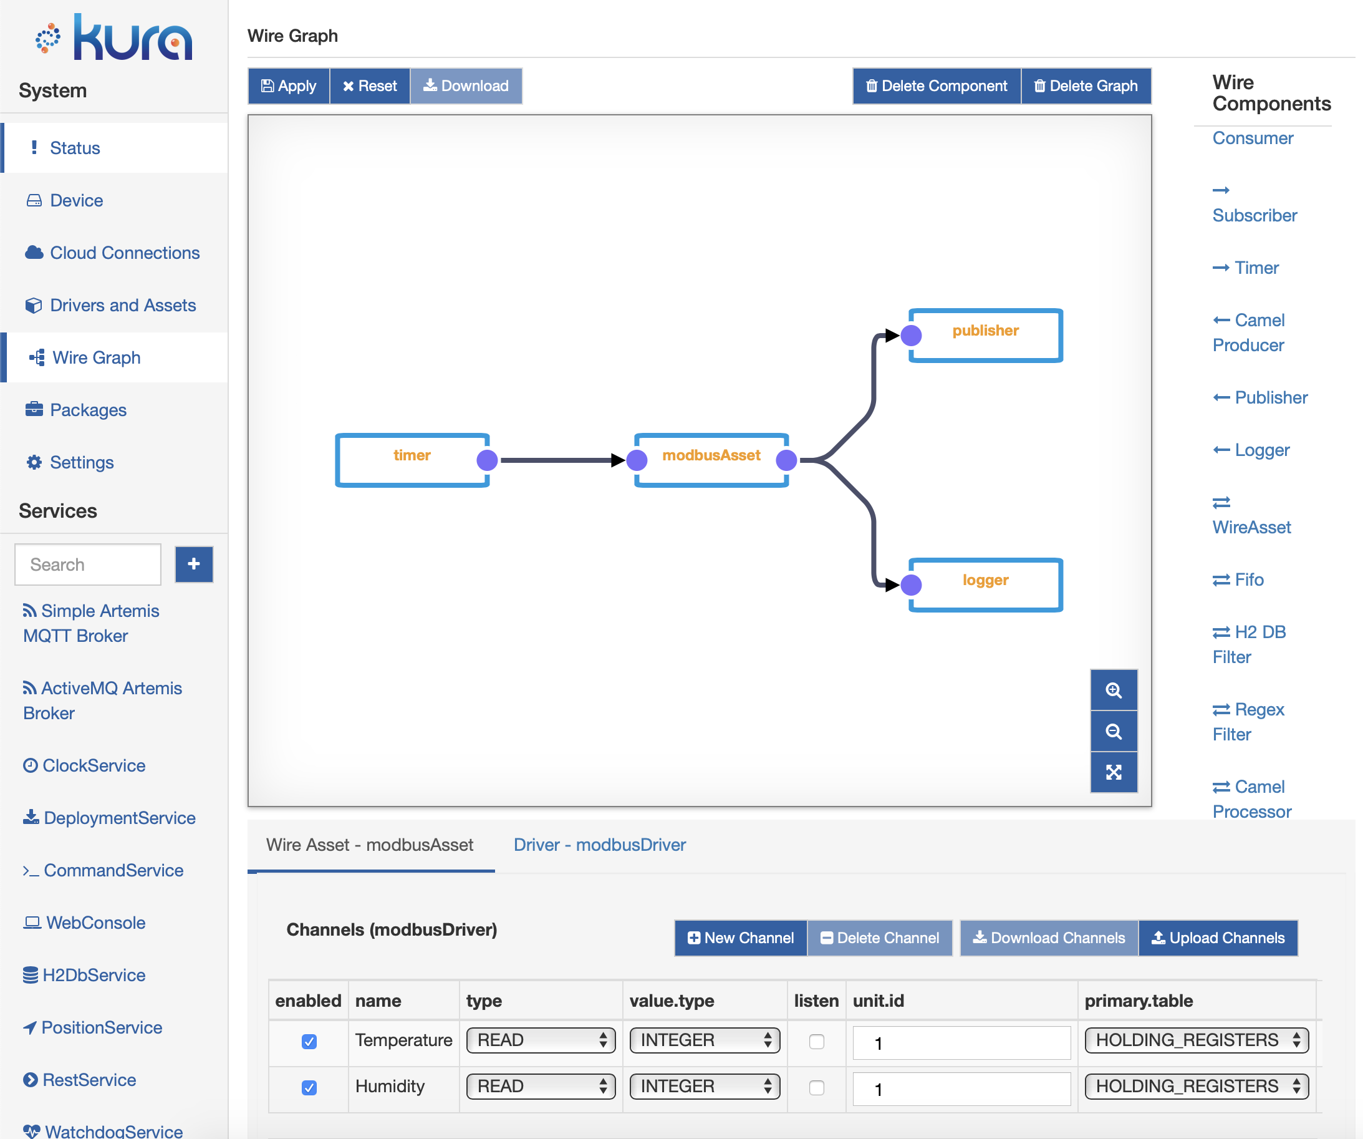Add a Regex Filter component
Screen dimensions: 1363x1139
tap(1248, 722)
